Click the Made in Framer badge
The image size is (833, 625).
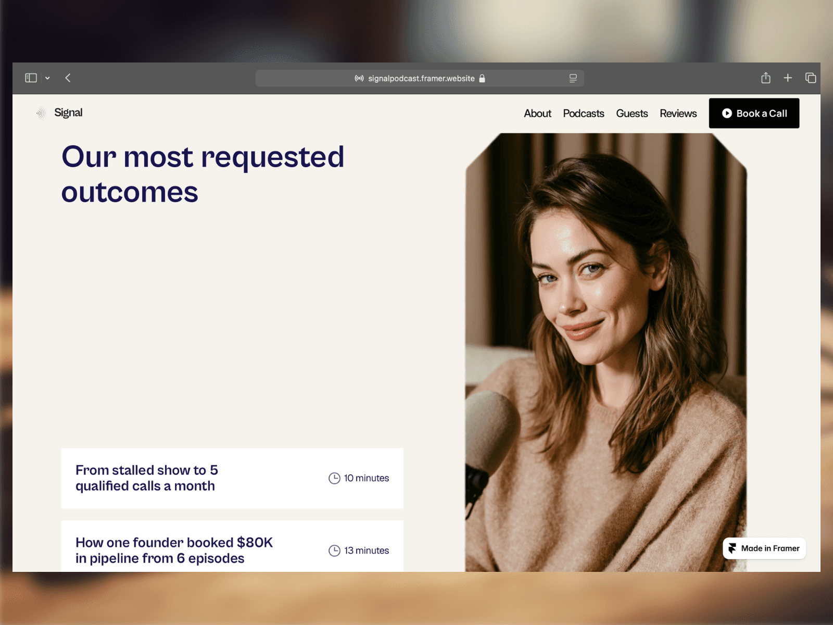[764, 548]
